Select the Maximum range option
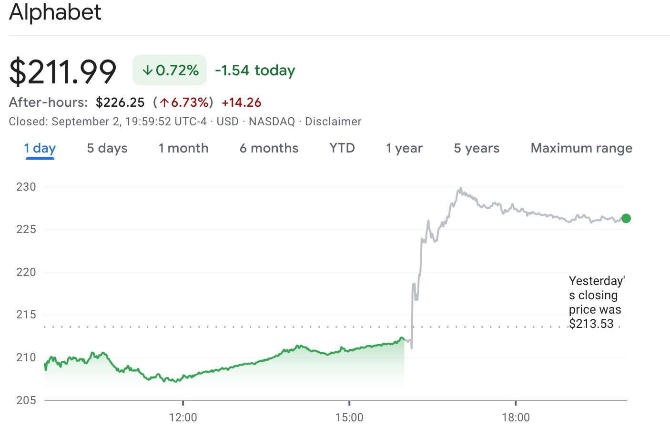Image resolution: width=670 pixels, height=428 pixels. [x=581, y=148]
